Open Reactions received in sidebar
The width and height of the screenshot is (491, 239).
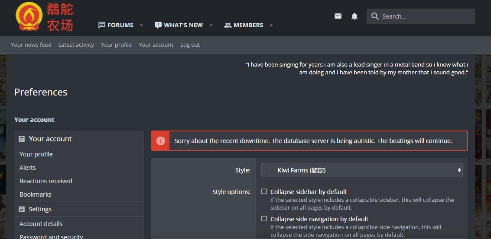tap(46, 181)
